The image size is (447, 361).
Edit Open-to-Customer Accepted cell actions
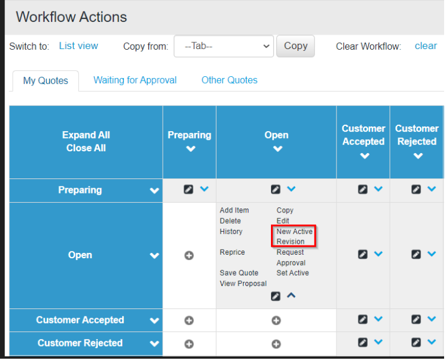click(363, 254)
